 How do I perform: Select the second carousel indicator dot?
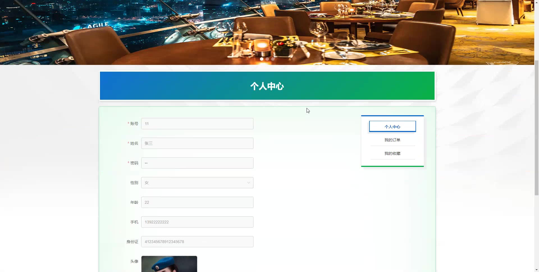pos(267,59)
